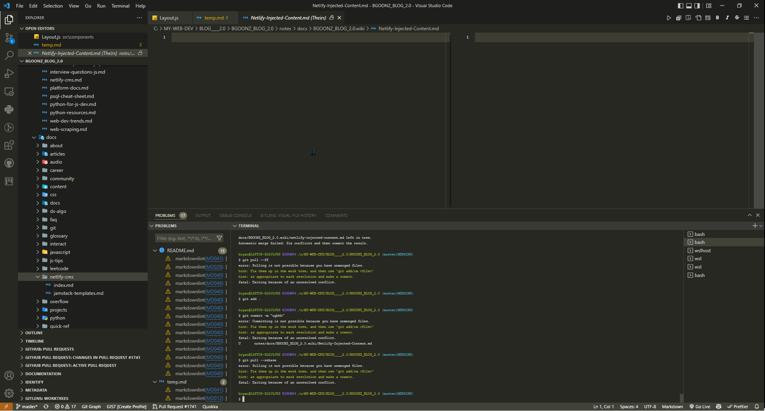Open the GitHub activity bar icon
This screenshot has width=765, height=411.
9,163
